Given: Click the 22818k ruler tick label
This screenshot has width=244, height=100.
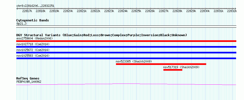Looking at the screenshot, I should (41, 11).
